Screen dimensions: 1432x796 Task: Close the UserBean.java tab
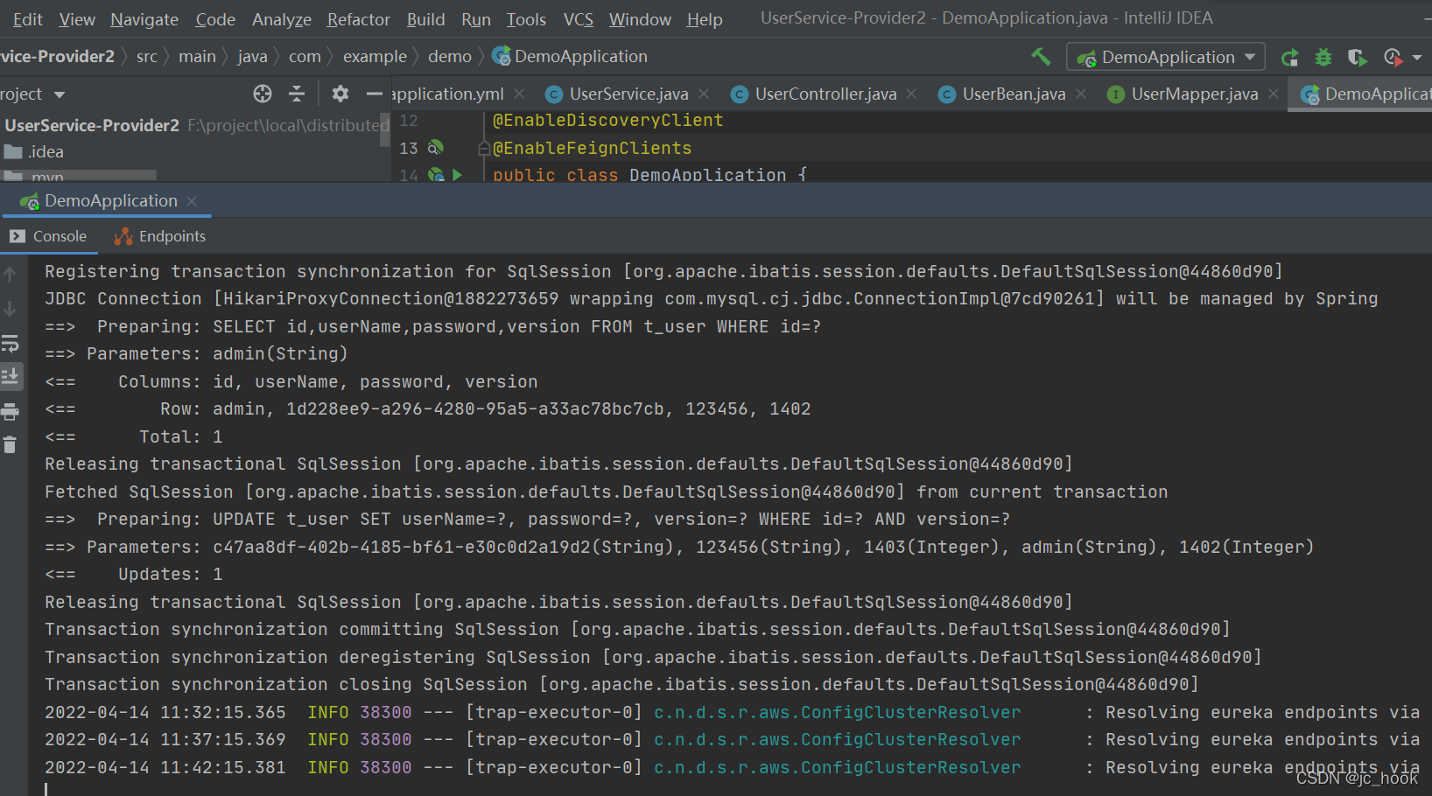click(x=1081, y=94)
